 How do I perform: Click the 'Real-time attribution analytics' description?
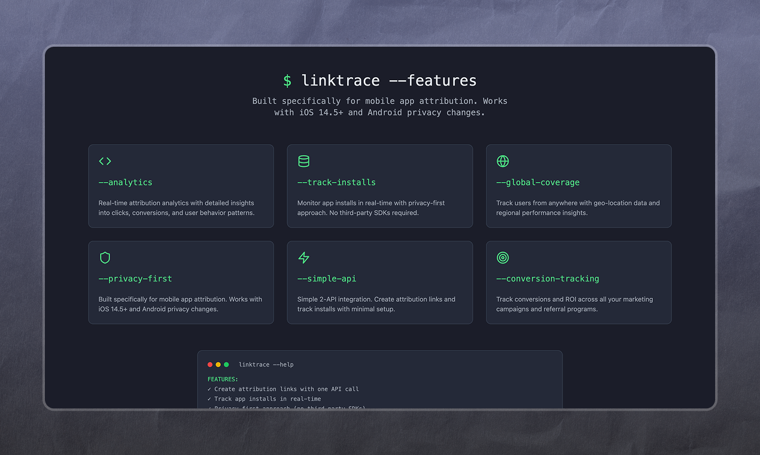(177, 208)
